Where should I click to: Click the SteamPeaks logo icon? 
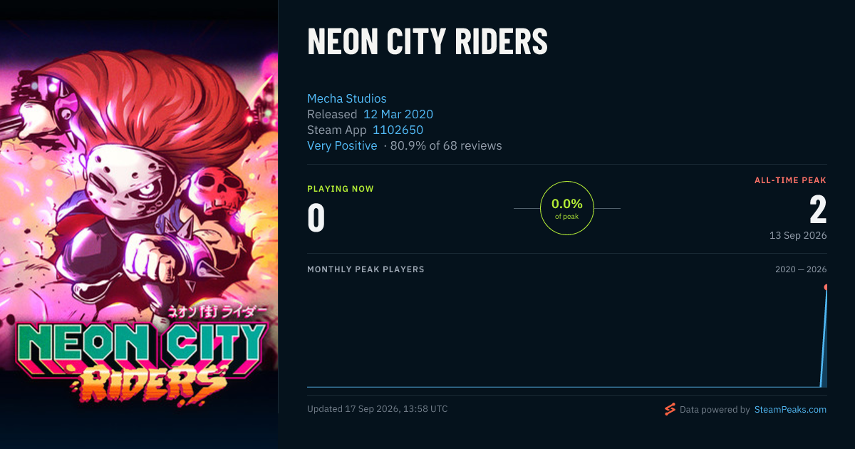click(x=670, y=409)
